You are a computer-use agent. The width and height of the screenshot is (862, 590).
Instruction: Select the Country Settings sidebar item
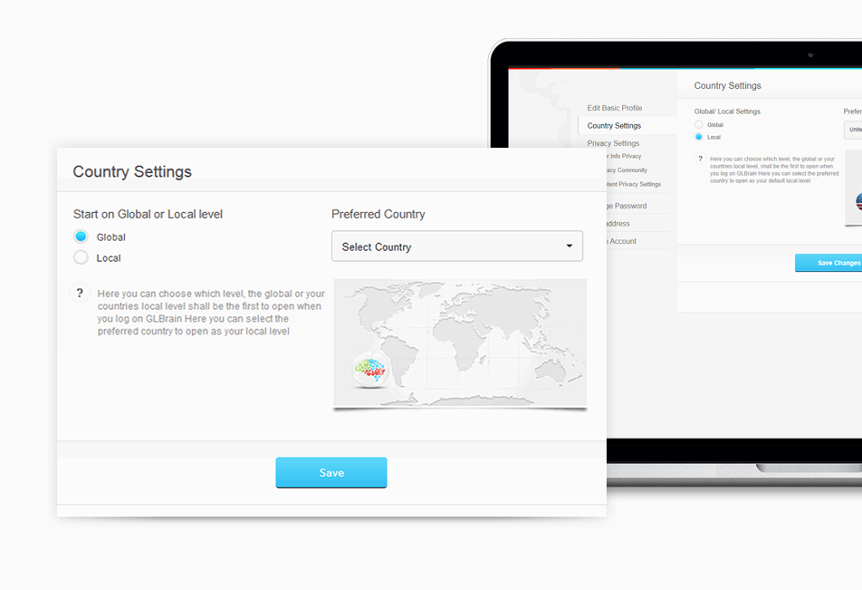coord(615,126)
